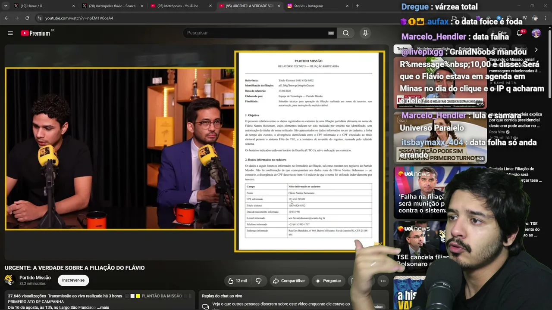Close the Home / X tab
The image size is (552, 310).
pos(73,6)
